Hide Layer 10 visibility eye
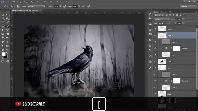198x111 pixels. tap(155, 35)
